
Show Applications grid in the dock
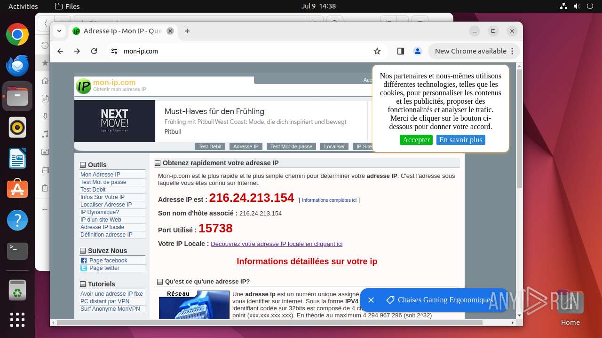(17, 320)
